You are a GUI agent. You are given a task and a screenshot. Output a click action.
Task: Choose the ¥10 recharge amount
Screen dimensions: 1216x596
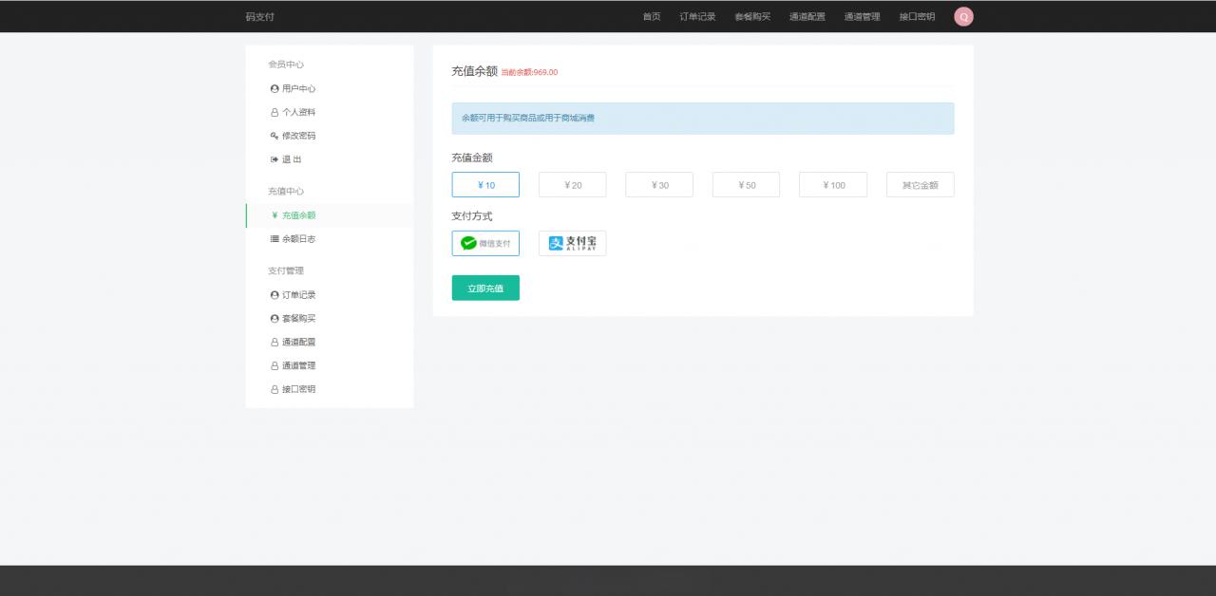pos(485,185)
